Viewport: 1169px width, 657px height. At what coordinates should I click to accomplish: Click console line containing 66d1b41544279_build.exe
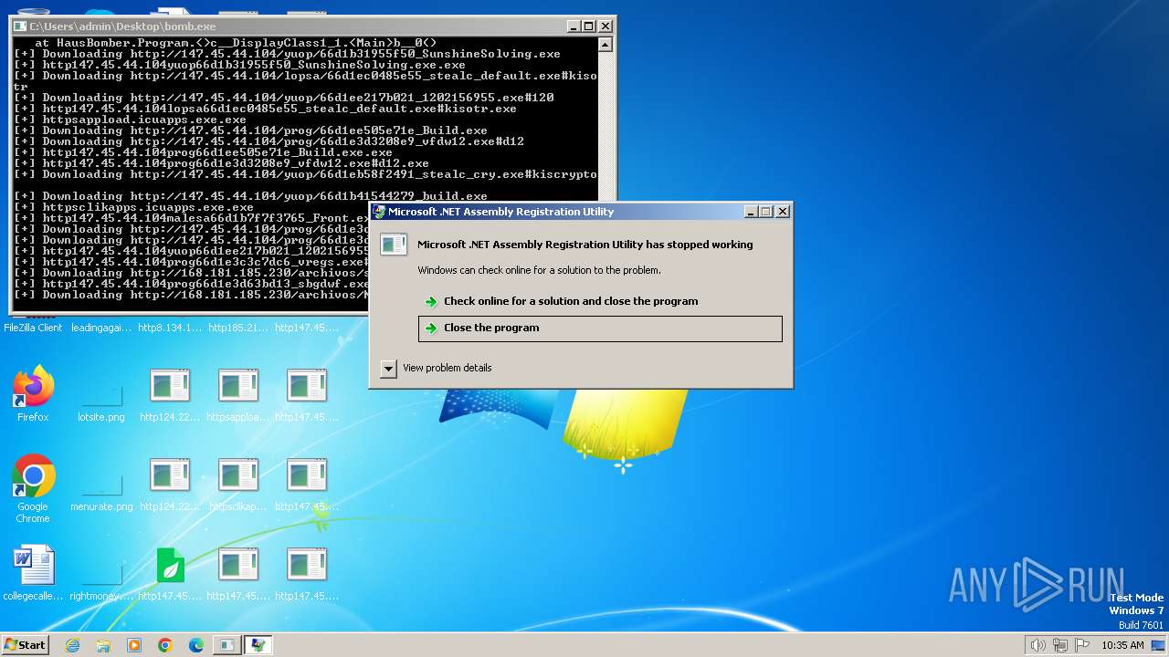(x=251, y=196)
